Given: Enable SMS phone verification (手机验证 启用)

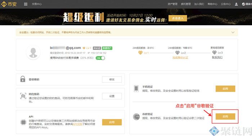Looking at the screenshot, I should [225, 89].
